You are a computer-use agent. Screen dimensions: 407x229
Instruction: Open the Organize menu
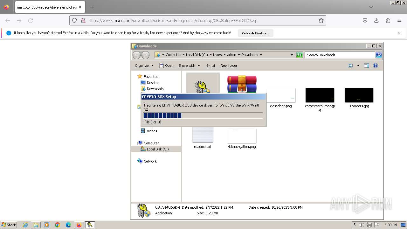[144, 66]
